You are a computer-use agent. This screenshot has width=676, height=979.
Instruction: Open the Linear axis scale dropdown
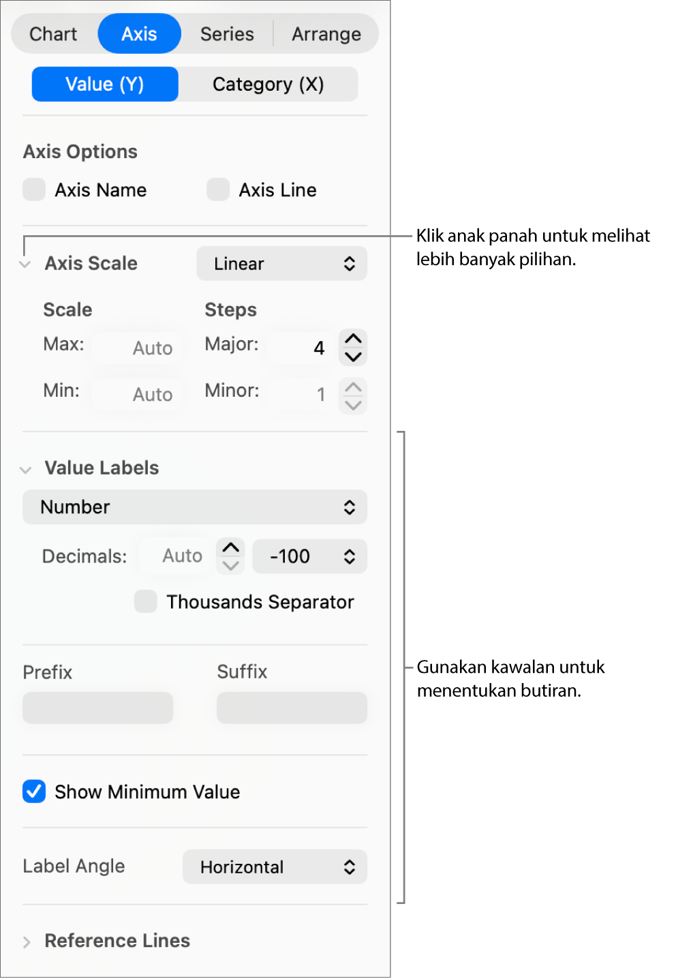(x=281, y=264)
